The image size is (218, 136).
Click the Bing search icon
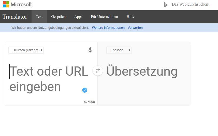[165, 4]
